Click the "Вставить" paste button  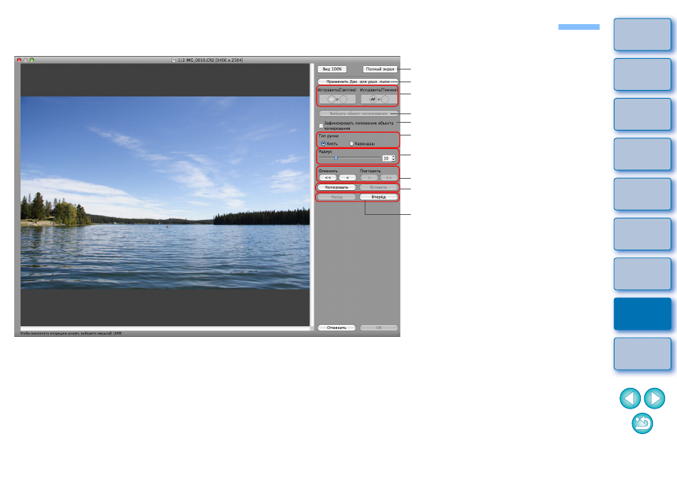pyautogui.click(x=379, y=187)
